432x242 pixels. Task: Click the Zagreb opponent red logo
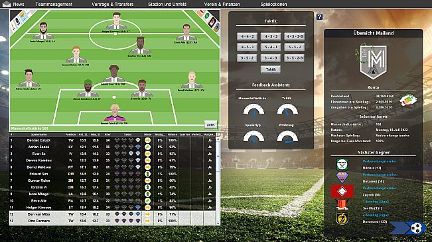(342, 191)
